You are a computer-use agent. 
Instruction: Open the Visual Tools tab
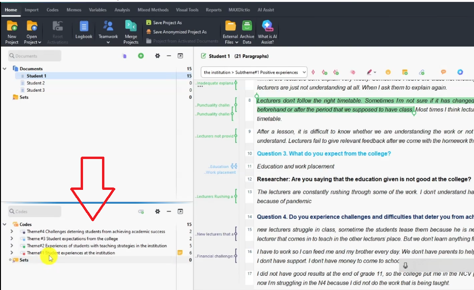click(187, 9)
